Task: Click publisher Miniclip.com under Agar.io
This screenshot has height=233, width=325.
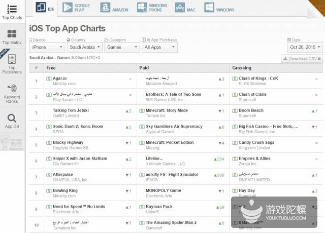Action: [64, 84]
